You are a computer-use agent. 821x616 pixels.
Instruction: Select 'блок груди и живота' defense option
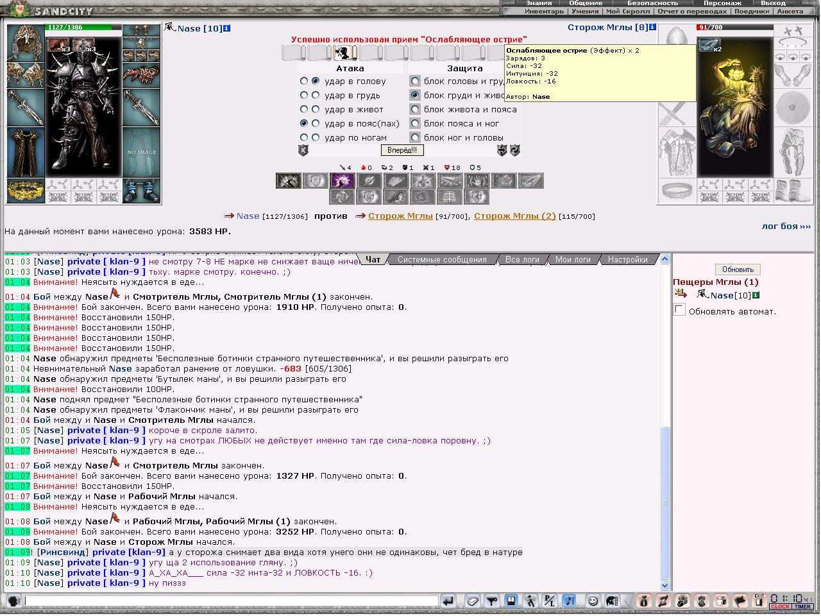[415, 96]
